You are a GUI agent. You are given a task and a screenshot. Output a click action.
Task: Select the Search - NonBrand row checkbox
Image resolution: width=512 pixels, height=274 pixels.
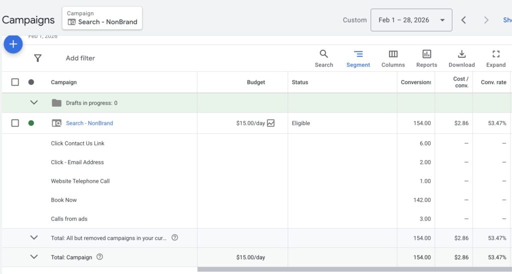click(15, 123)
